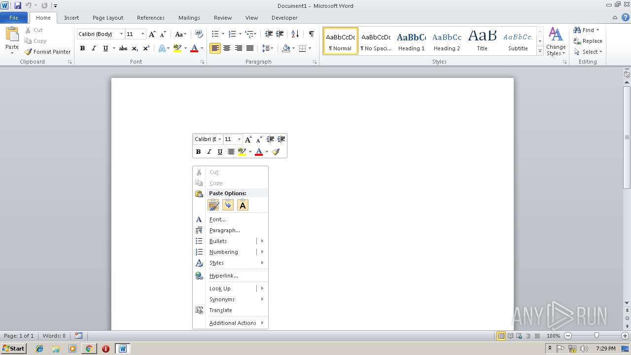Screen dimensions: 631x355
Task: Click Decrease Indent in the ribbon
Action: pyautogui.click(x=269, y=34)
